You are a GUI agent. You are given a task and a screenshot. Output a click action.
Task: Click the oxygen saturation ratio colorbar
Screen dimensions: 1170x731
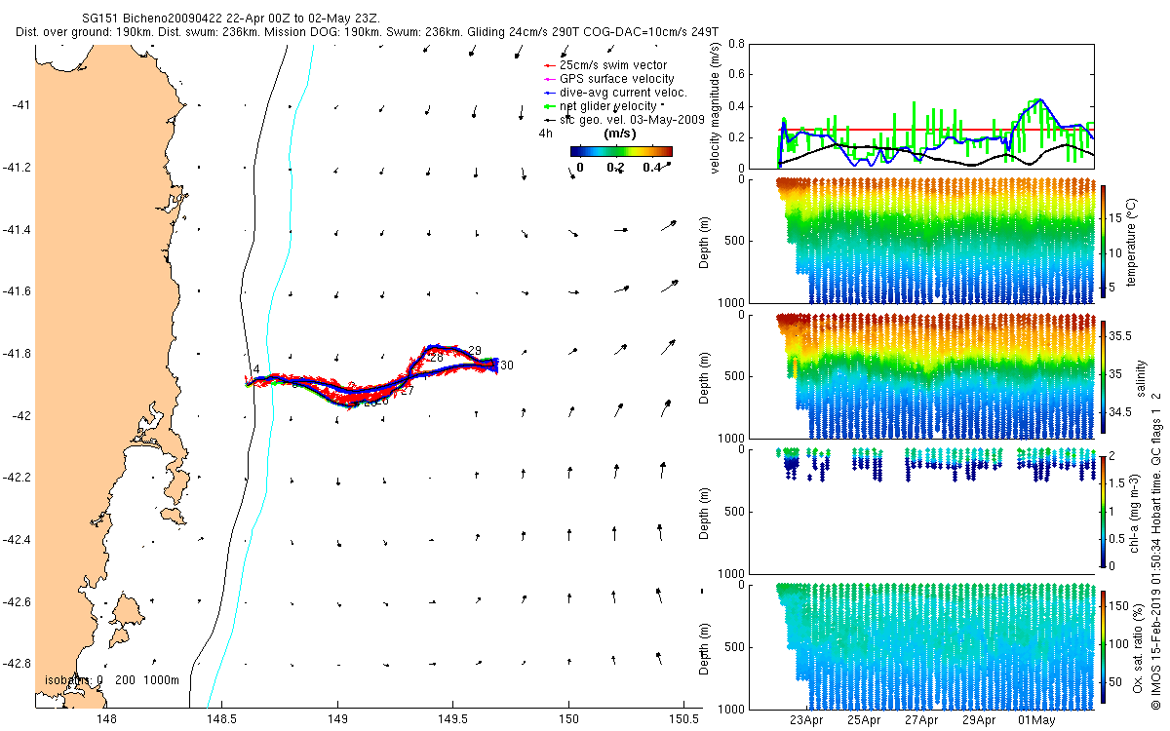click(x=1105, y=646)
